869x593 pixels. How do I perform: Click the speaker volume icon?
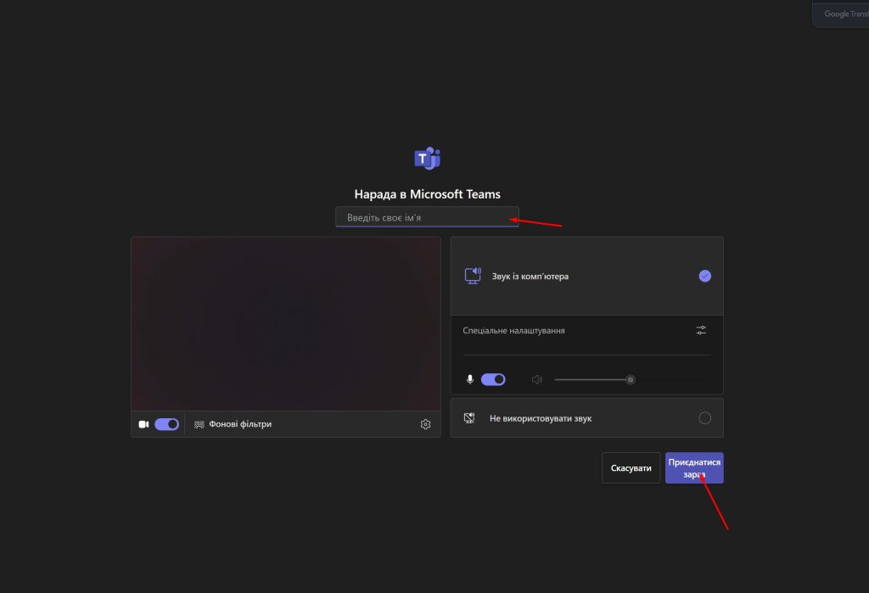point(536,379)
